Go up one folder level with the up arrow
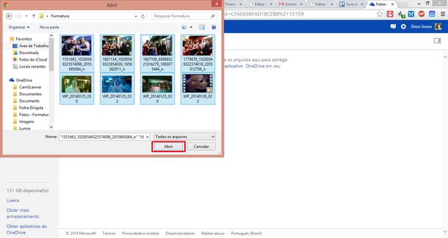 tap(34, 16)
